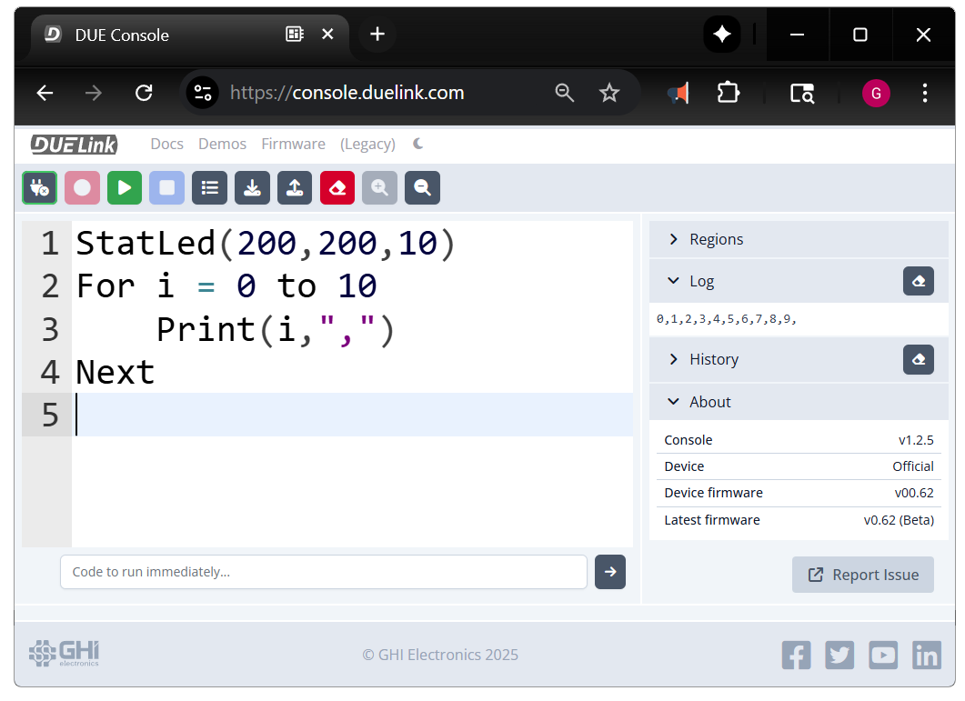Click the upload icon in toolbar

(295, 187)
